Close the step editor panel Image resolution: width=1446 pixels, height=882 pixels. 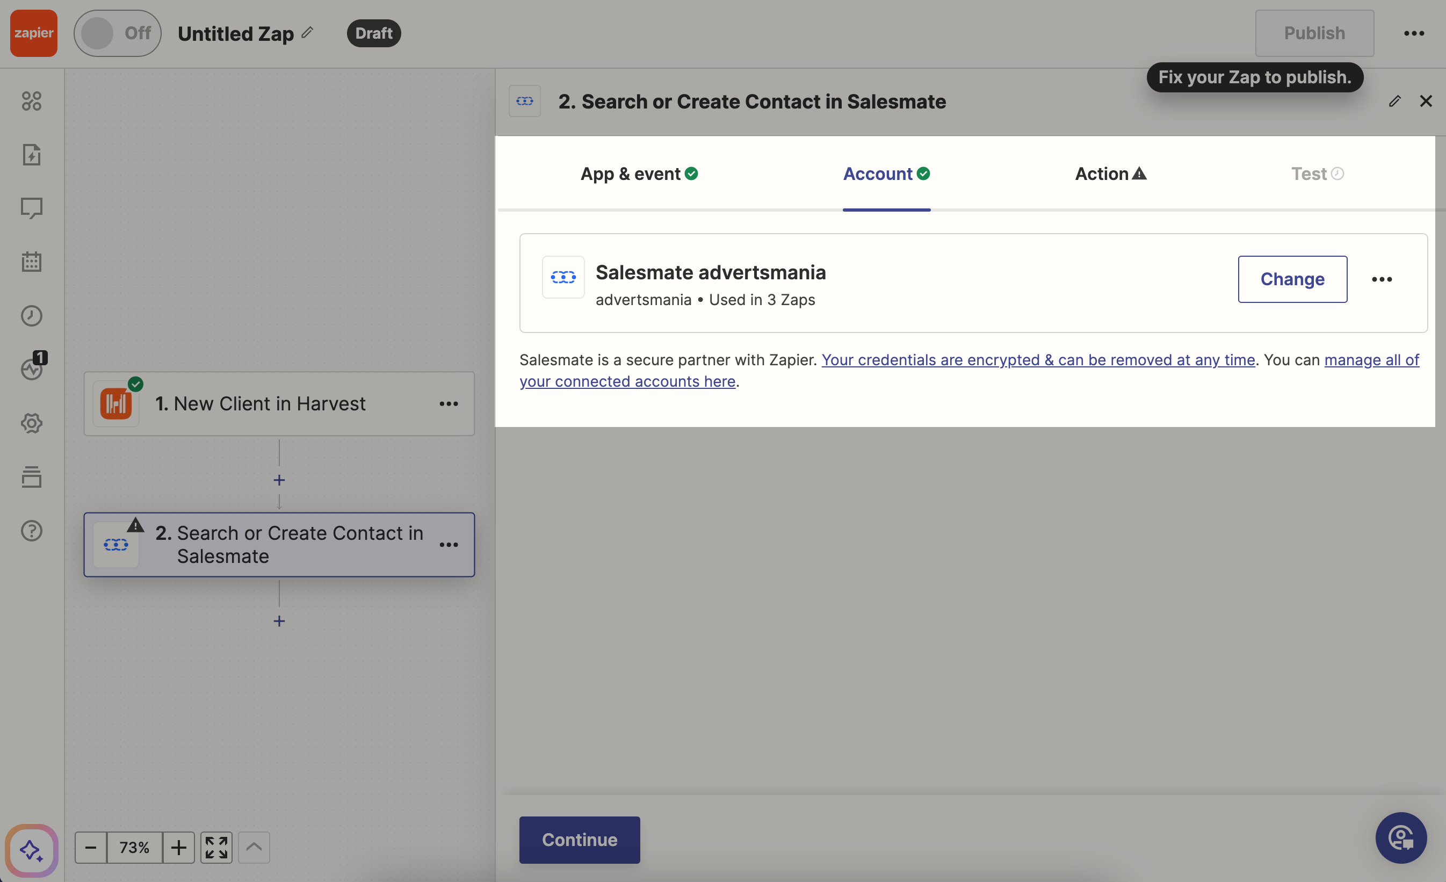coord(1426,101)
